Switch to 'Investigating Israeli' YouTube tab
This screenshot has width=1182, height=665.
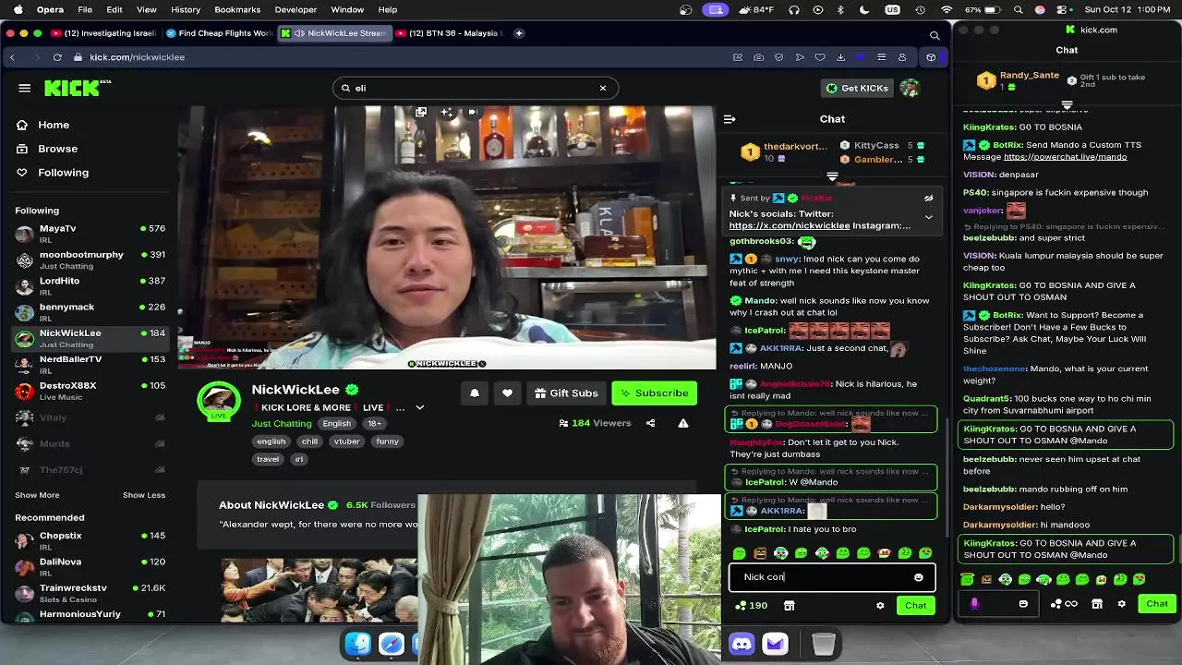(103, 33)
